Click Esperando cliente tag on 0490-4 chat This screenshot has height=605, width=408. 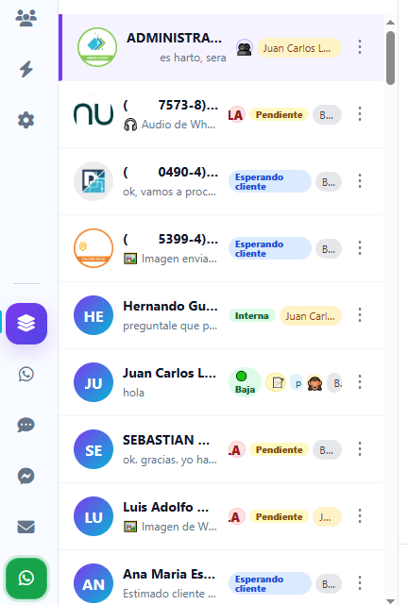point(270,181)
